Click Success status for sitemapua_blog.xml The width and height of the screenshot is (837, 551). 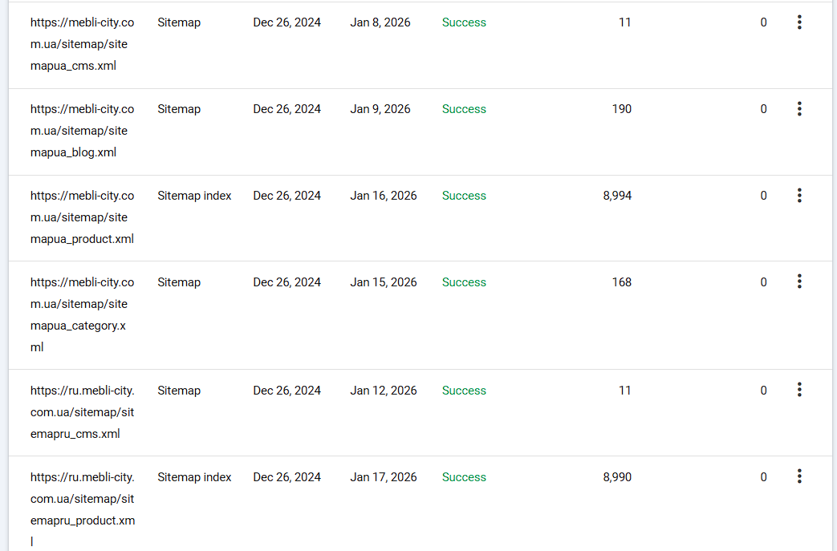coord(464,109)
